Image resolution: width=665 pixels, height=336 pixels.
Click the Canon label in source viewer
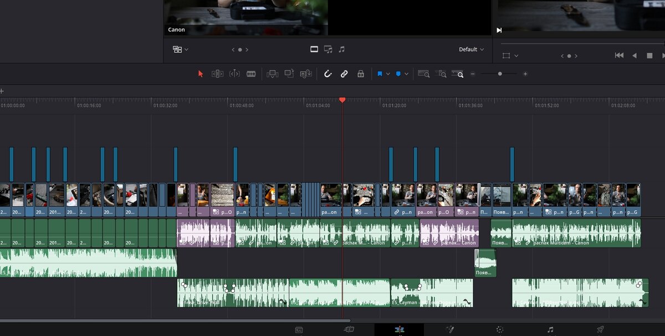coord(177,30)
